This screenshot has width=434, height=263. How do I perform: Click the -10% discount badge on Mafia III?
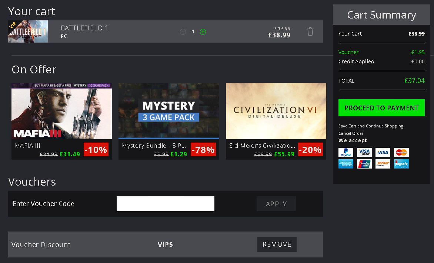tap(96, 150)
